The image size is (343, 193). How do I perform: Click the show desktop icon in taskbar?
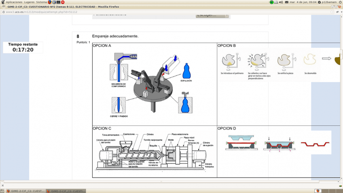click(2, 191)
